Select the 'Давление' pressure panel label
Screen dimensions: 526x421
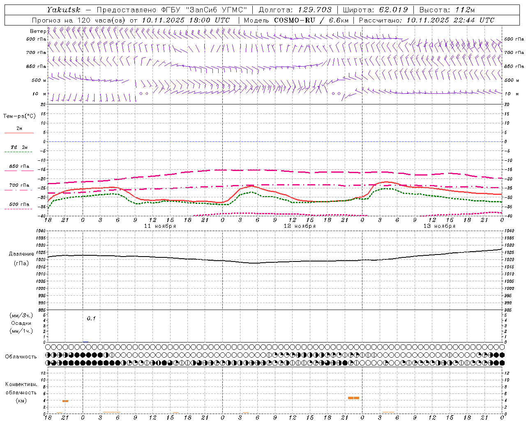[x=21, y=254]
